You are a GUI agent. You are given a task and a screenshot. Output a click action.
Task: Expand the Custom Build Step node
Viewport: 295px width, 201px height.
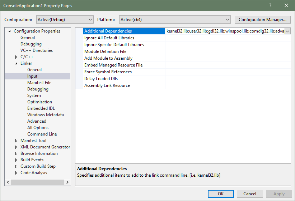(17, 166)
